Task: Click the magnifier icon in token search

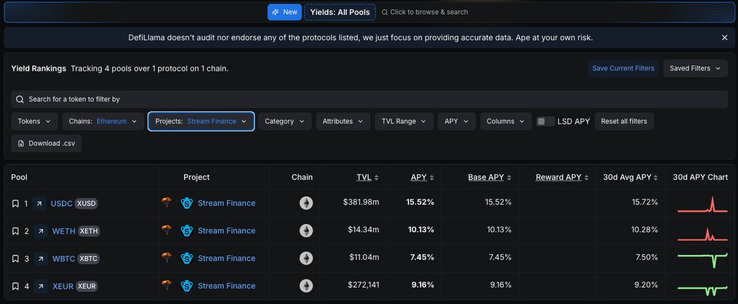Action: 20,99
